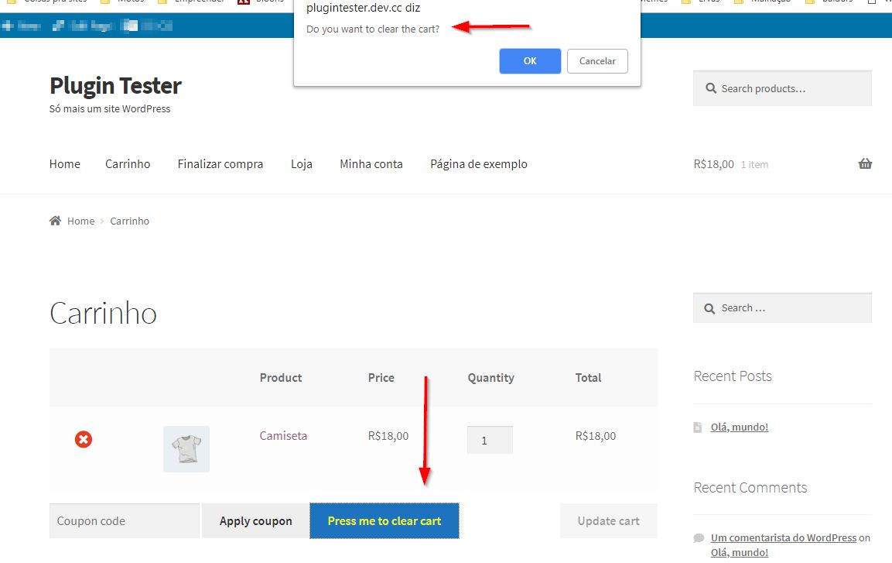Open the cart total R$18,00 link
This screenshot has width=892, height=563.
click(x=713, y=164)
